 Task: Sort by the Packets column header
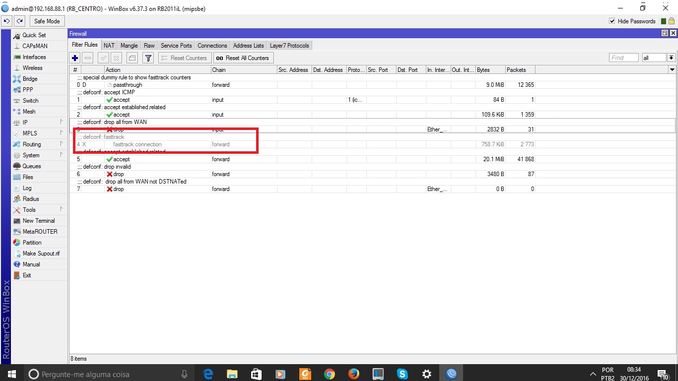tap(520, 70)
